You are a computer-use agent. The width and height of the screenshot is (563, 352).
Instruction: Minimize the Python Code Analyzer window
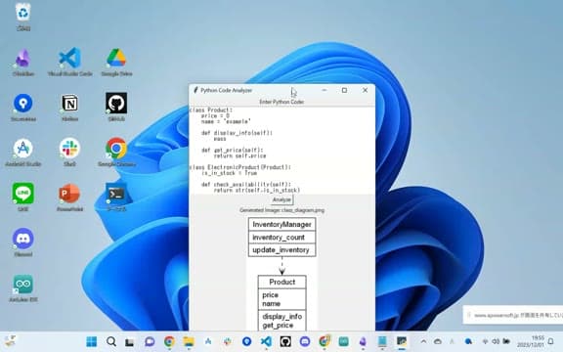click(325, 90)
